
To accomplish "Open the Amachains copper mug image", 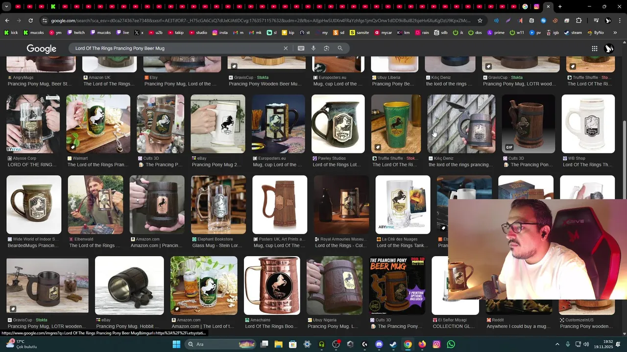I will click(x=272, y=286).
